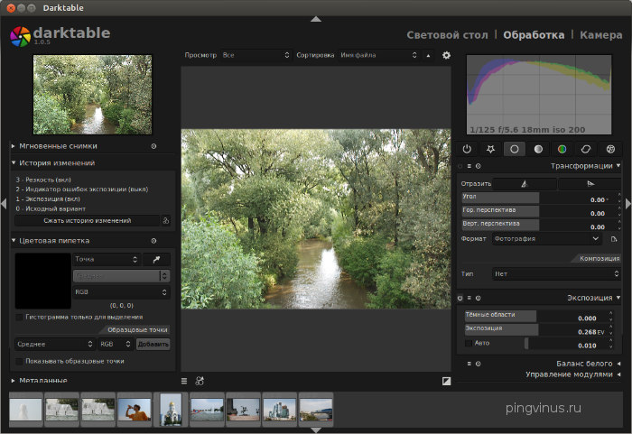Switch to the Световой стол view
632x434 pixels.
(447, 35)
